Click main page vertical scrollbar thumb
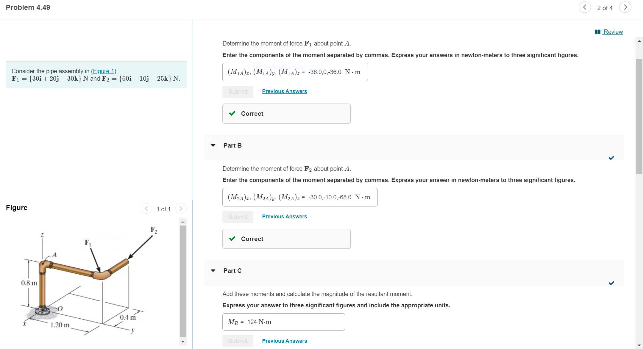This screenshot has height=349, width=643. coord(639,116)
